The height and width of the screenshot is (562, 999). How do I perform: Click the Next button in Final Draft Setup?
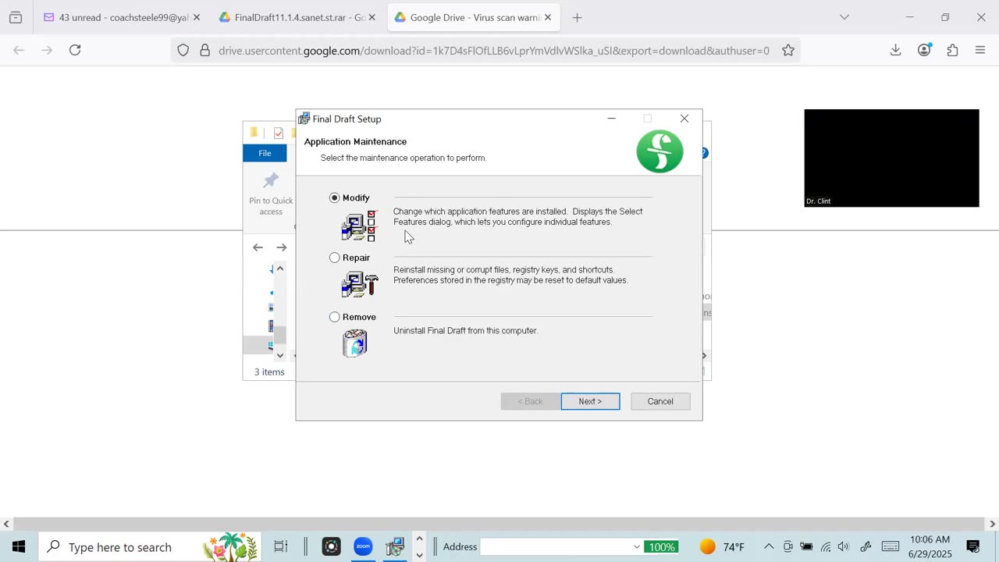(x=590, y=401)
